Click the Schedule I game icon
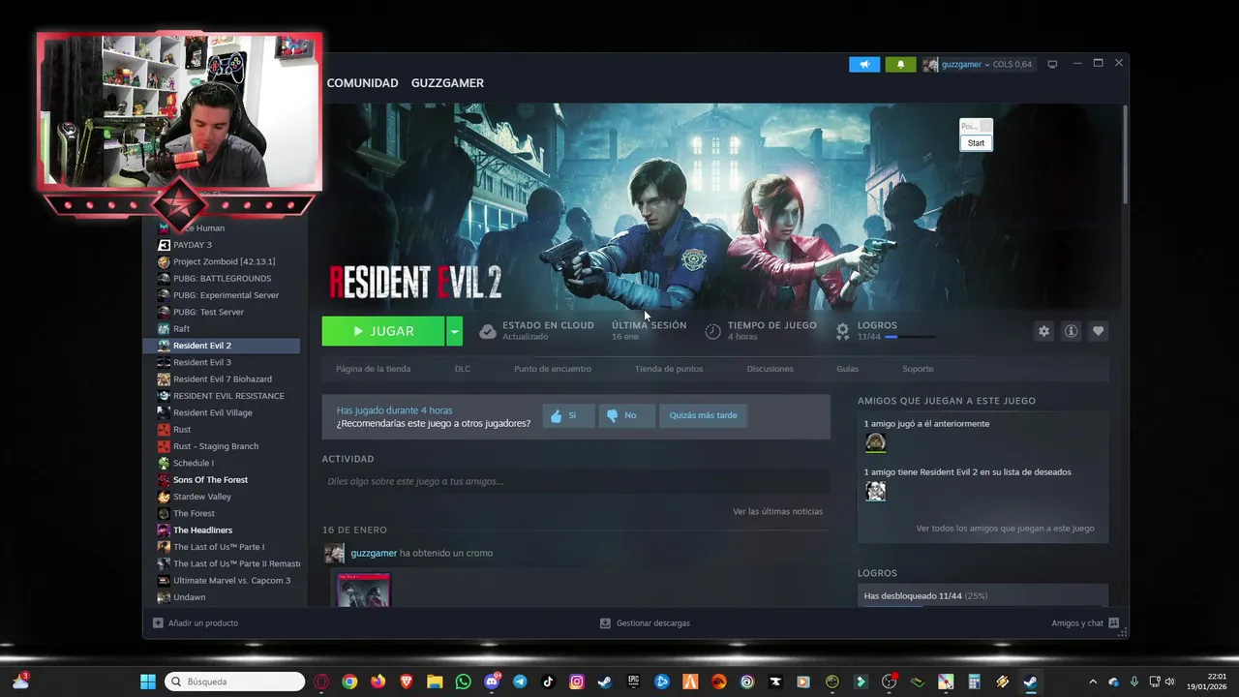Viewport: 1239px width, 697px height. [164, 463]
